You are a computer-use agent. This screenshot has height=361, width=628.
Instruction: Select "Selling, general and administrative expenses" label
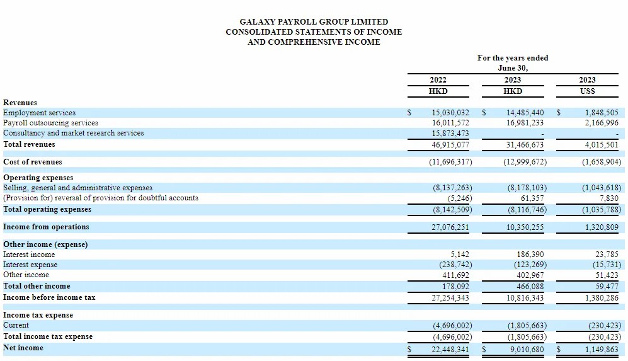coord(77,188)
